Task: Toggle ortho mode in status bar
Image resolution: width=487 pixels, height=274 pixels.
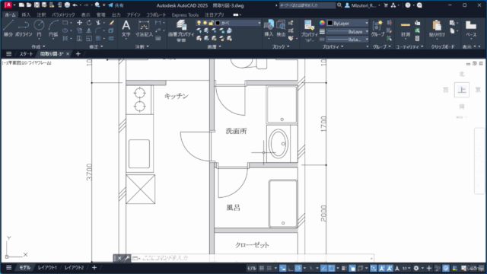Action: 291,268
